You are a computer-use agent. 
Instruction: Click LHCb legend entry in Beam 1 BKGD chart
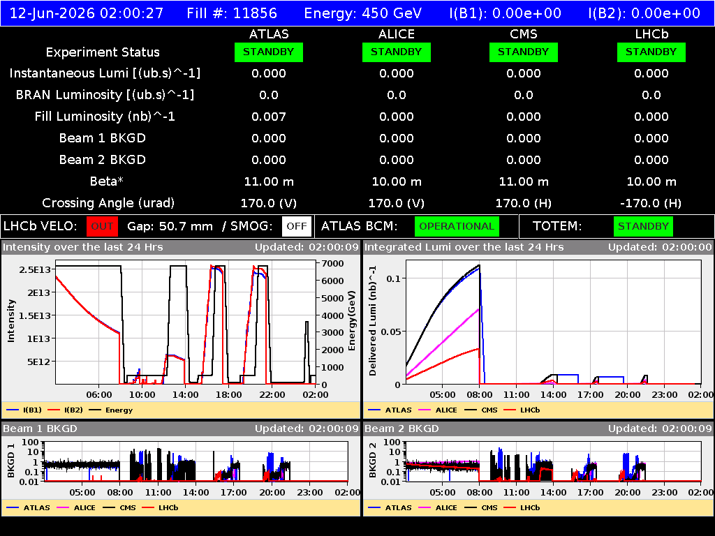tap(160, 507)
